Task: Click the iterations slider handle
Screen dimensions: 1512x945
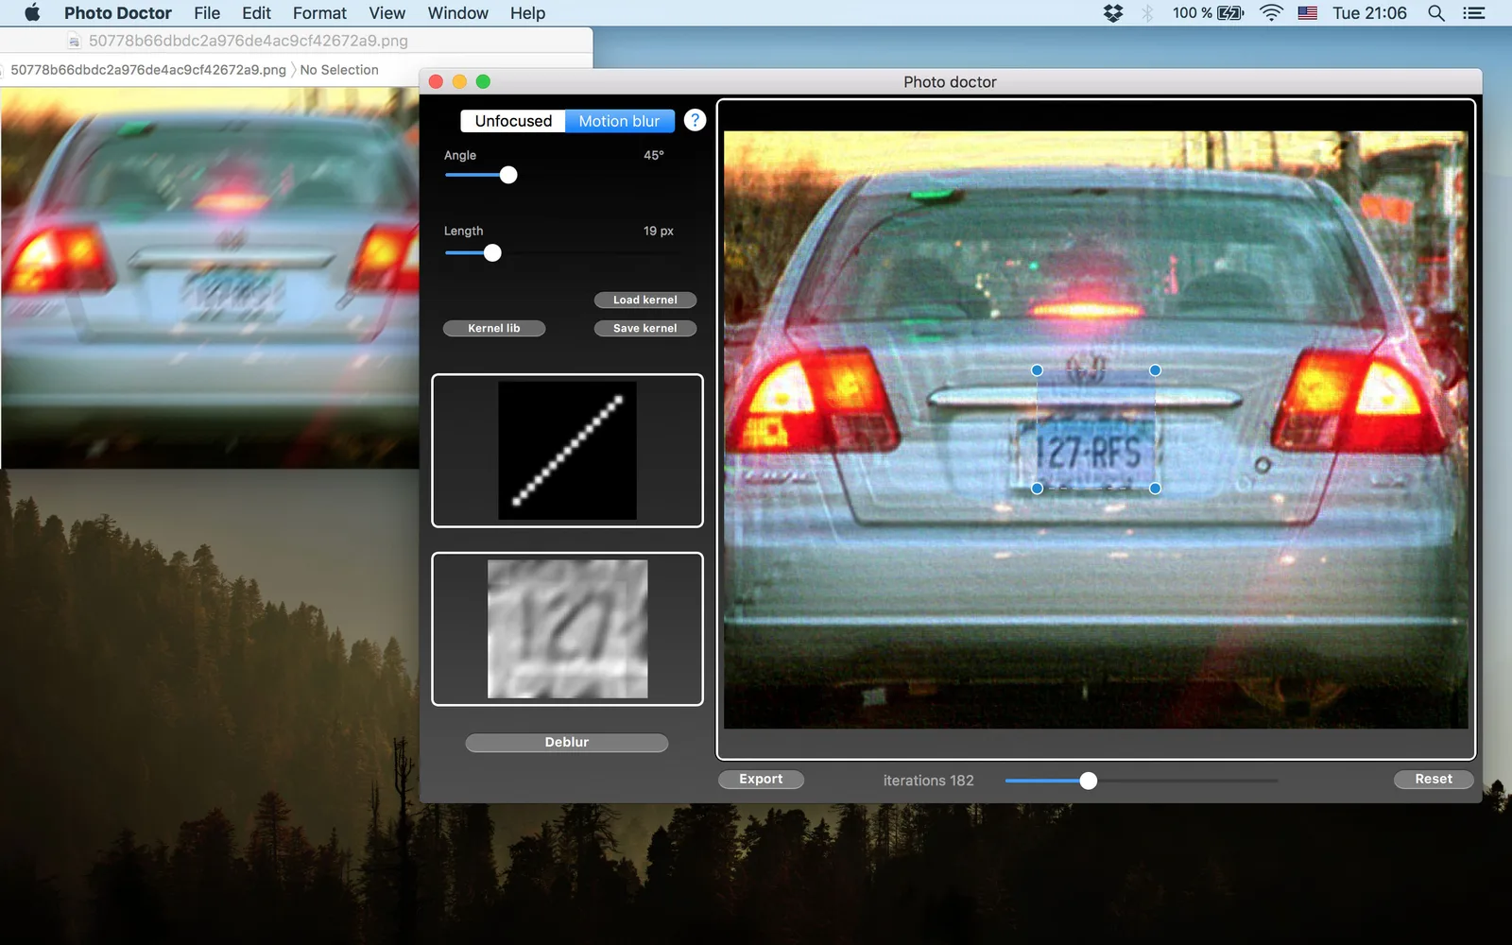Action: 1089,781
